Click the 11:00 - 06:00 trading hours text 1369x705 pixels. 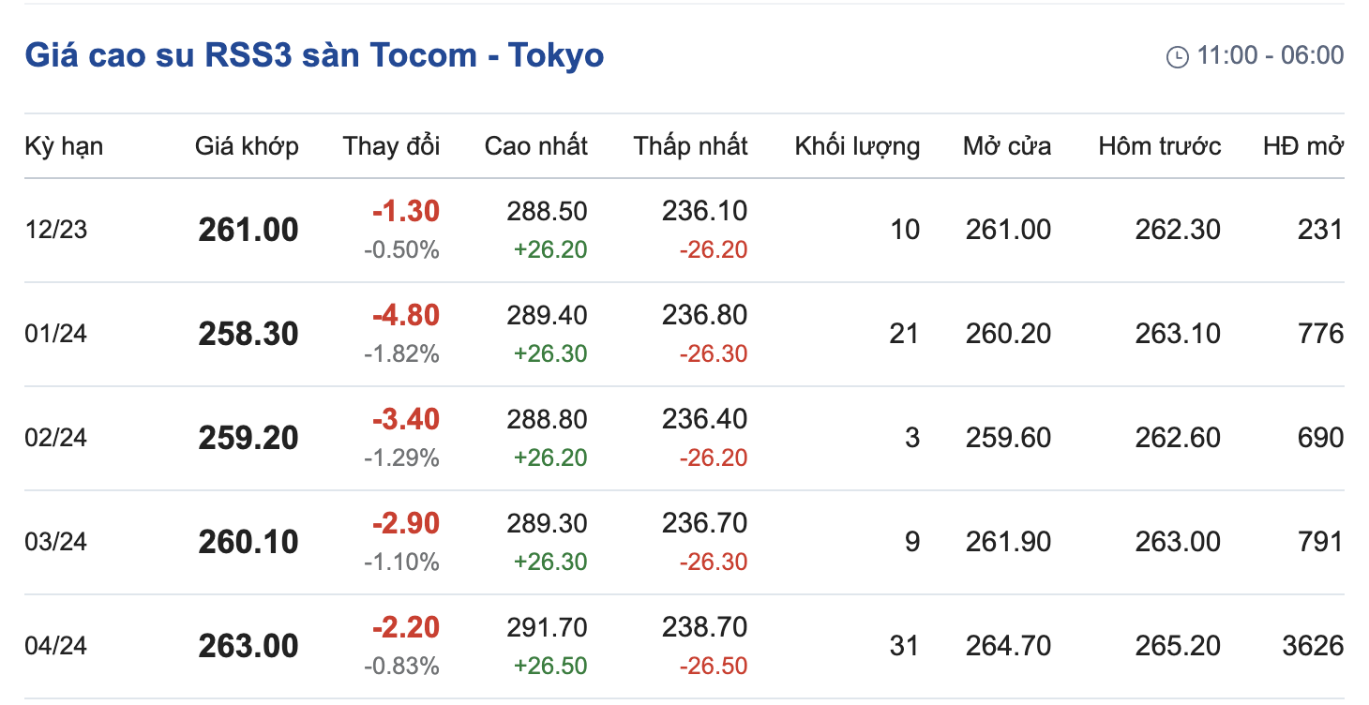coord(1270,55)
